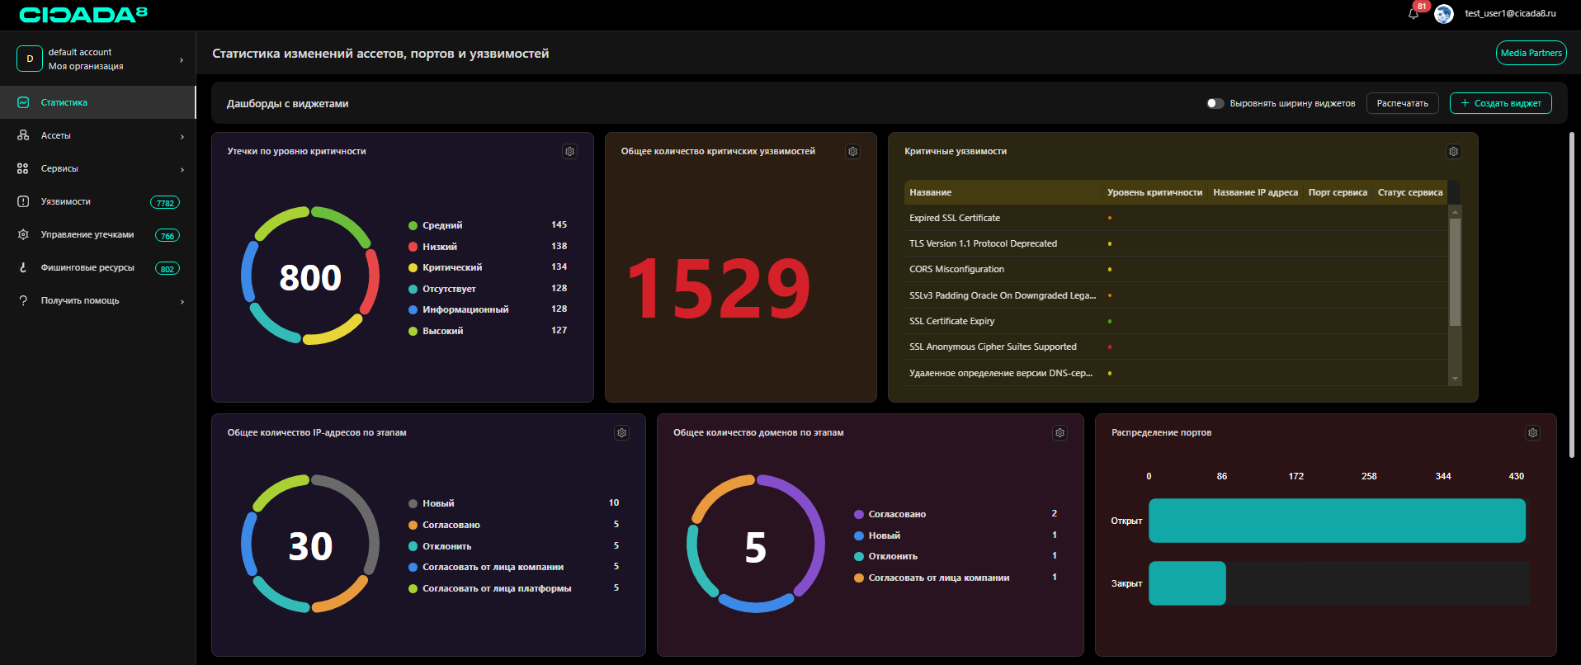Click the 7782 vulnerabilities badge
The image size is (1581, 665).
point(165,202)
